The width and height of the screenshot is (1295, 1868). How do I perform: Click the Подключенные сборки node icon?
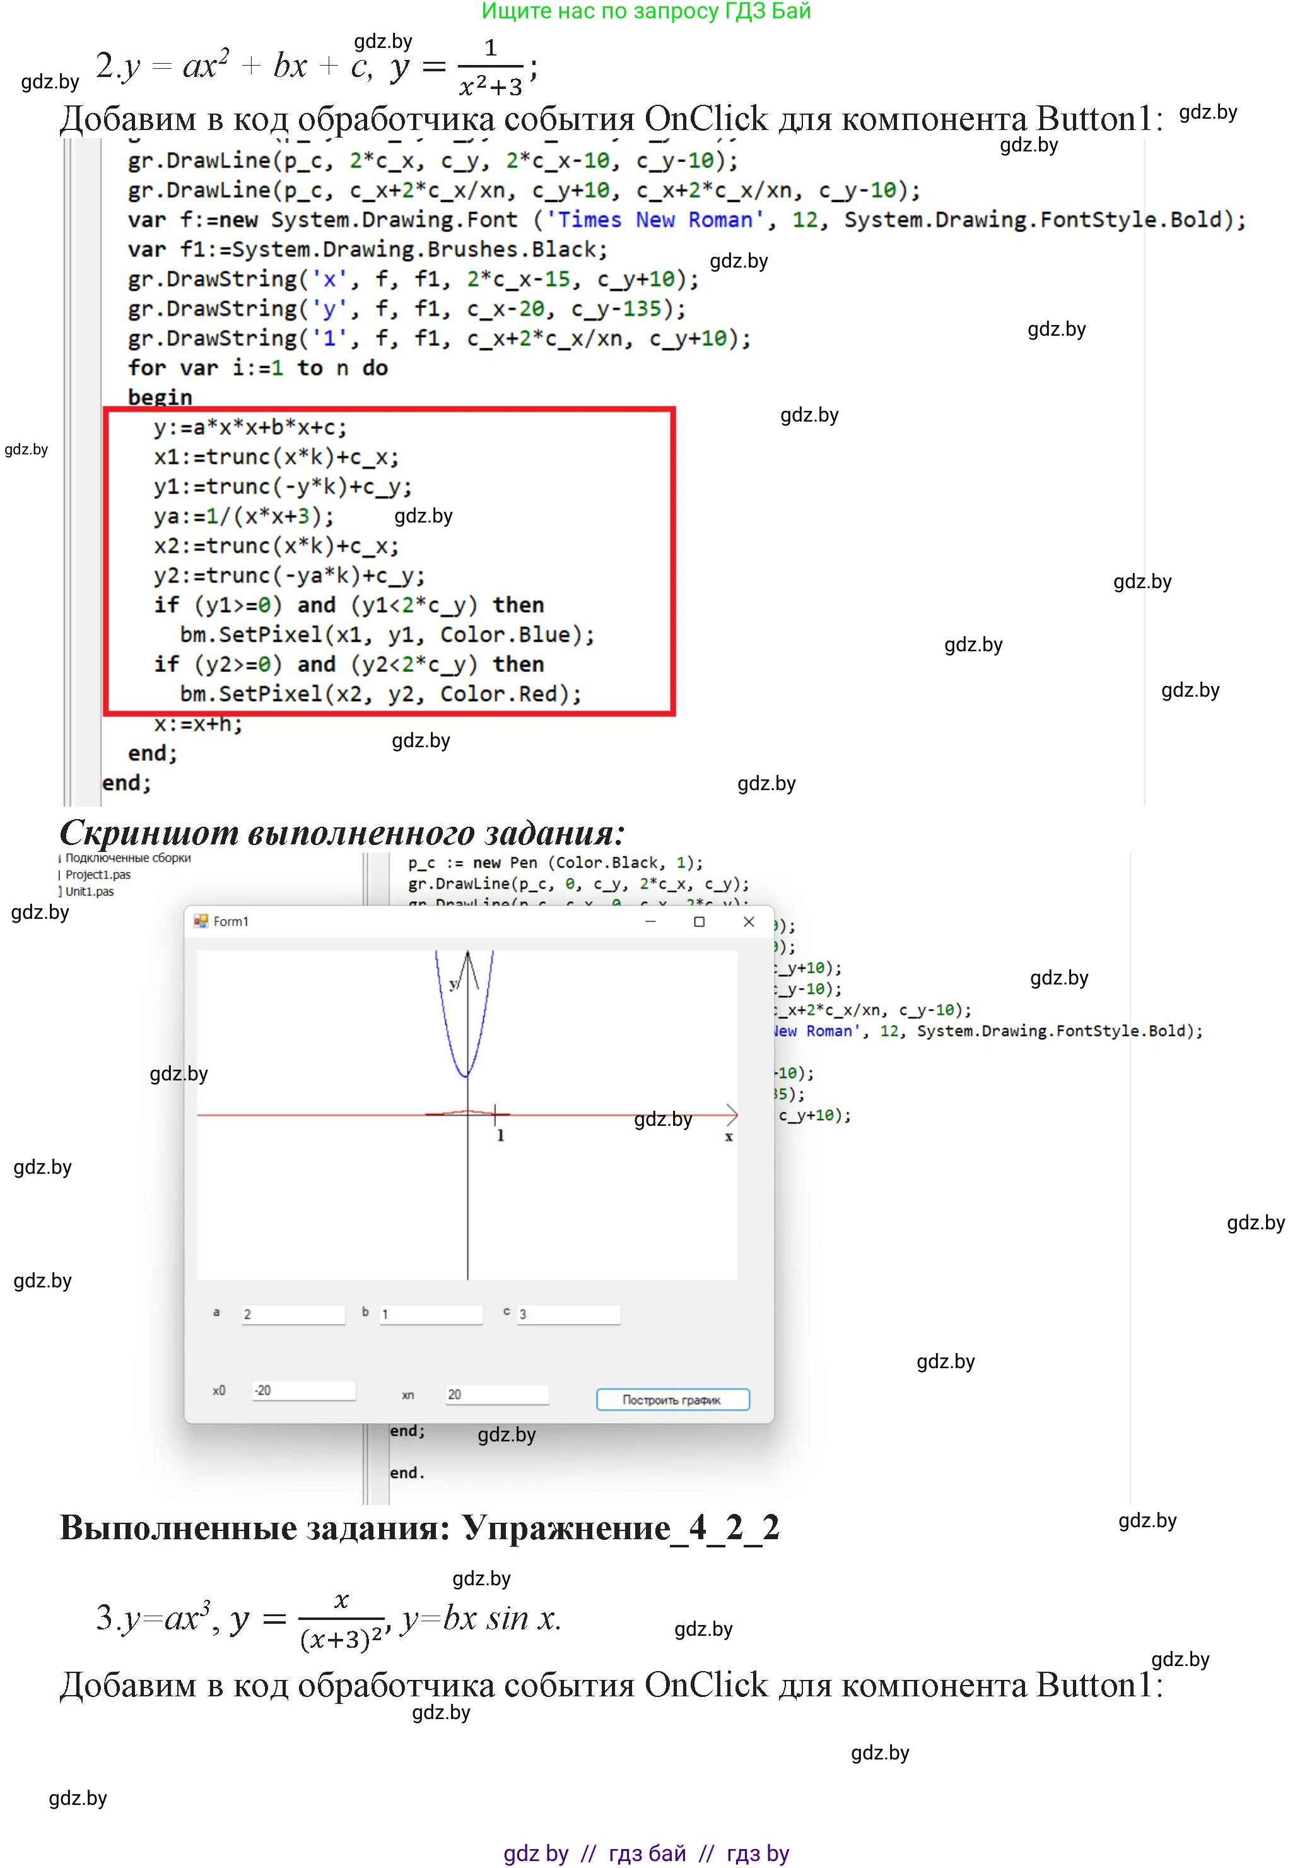point(59,858)
